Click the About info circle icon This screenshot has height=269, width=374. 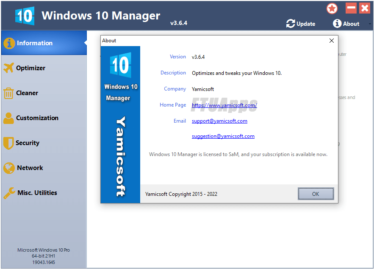click(x=337, y=23)
